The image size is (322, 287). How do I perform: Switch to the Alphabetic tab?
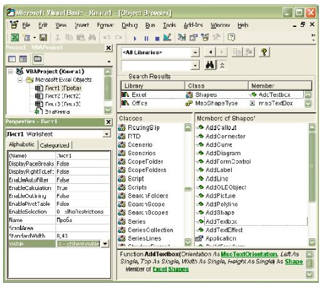(22, 144)
